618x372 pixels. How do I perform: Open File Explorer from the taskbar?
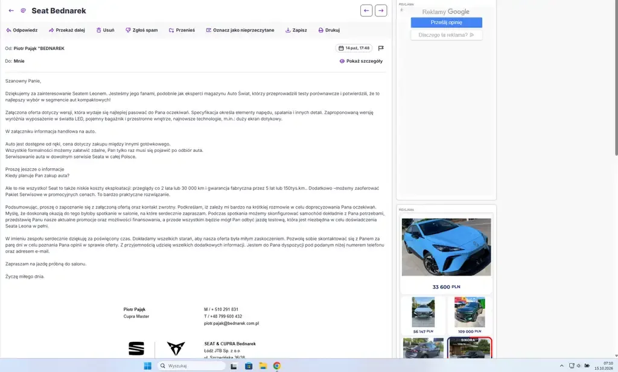(263, 366)
